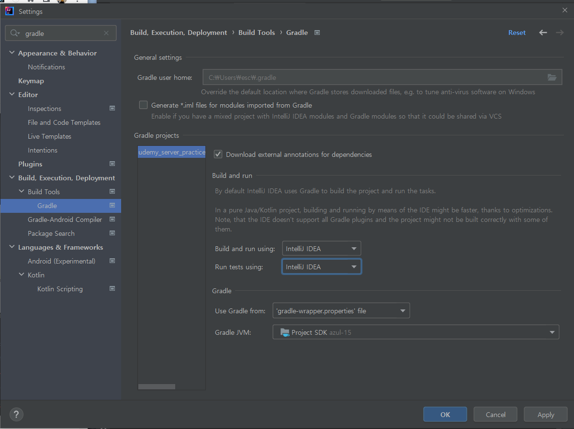Confirm settings with OK button
This screenshot has width=574, height=429.
[445, 414]
